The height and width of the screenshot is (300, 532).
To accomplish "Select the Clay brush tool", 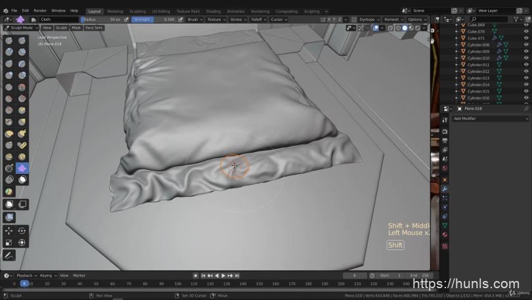I will (9, 52).
